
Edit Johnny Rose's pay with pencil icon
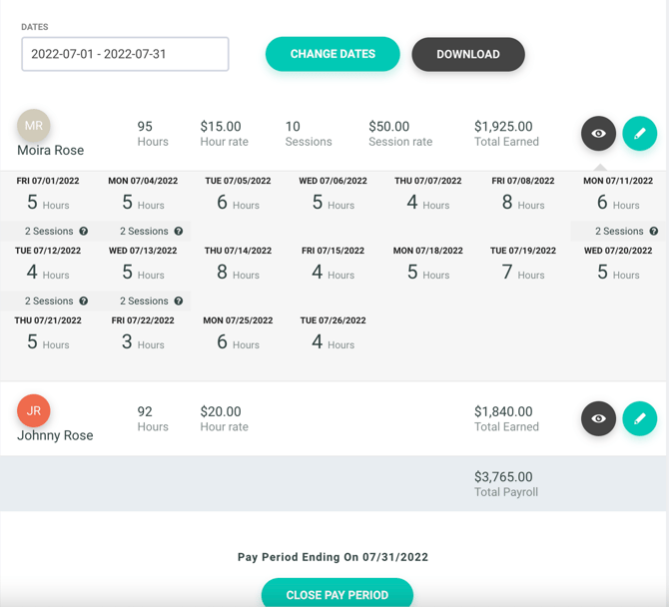[640, 418]
